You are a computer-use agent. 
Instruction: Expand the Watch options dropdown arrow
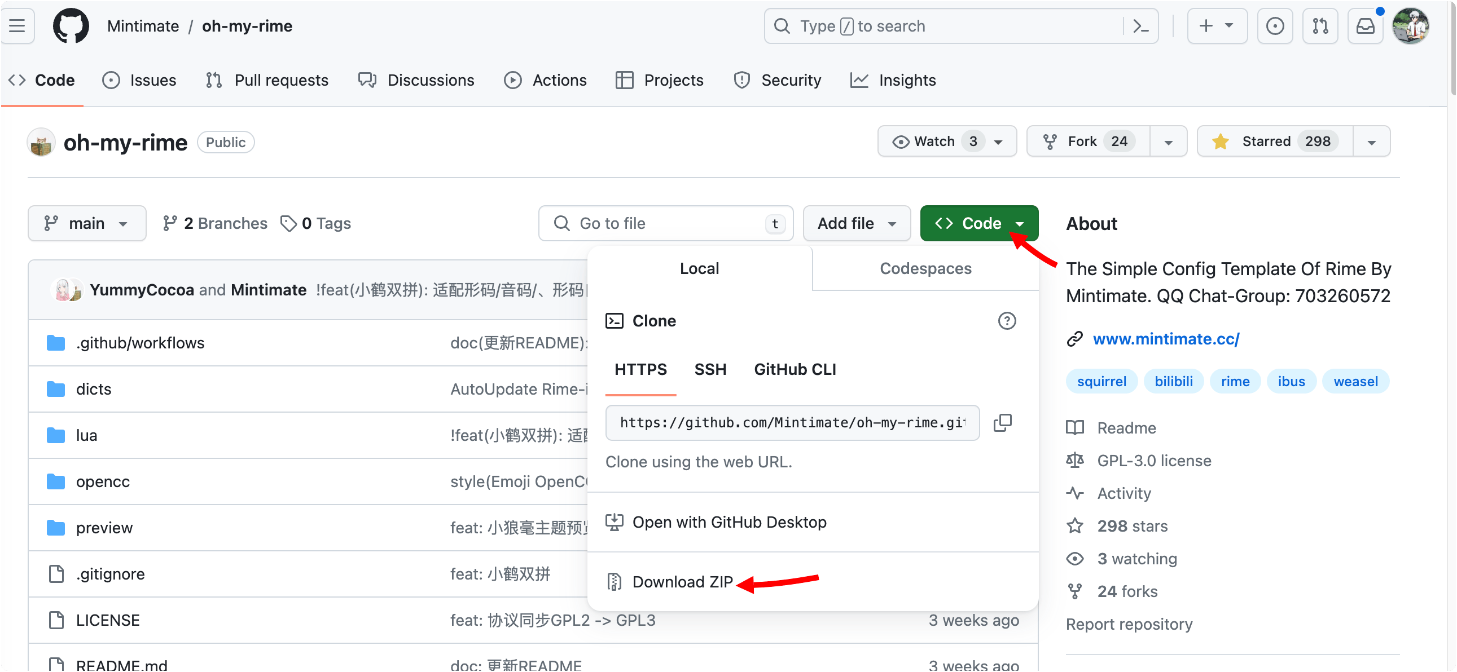click(x=999, y=142)
